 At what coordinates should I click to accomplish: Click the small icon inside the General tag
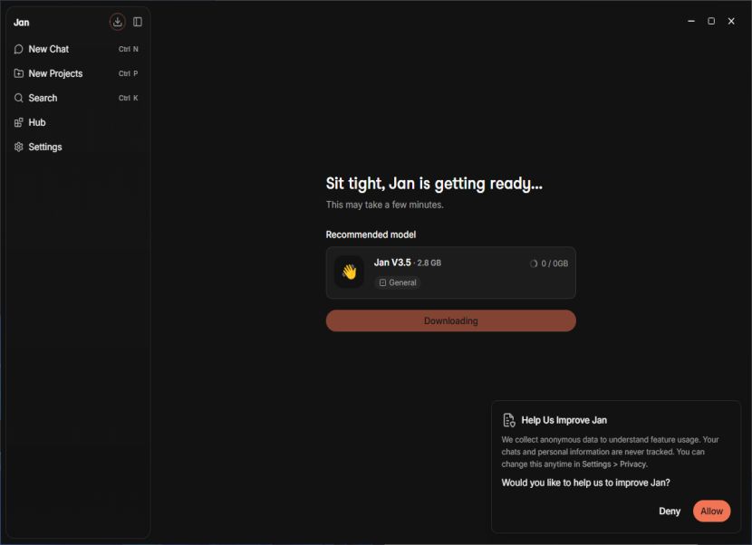[382, 282]
